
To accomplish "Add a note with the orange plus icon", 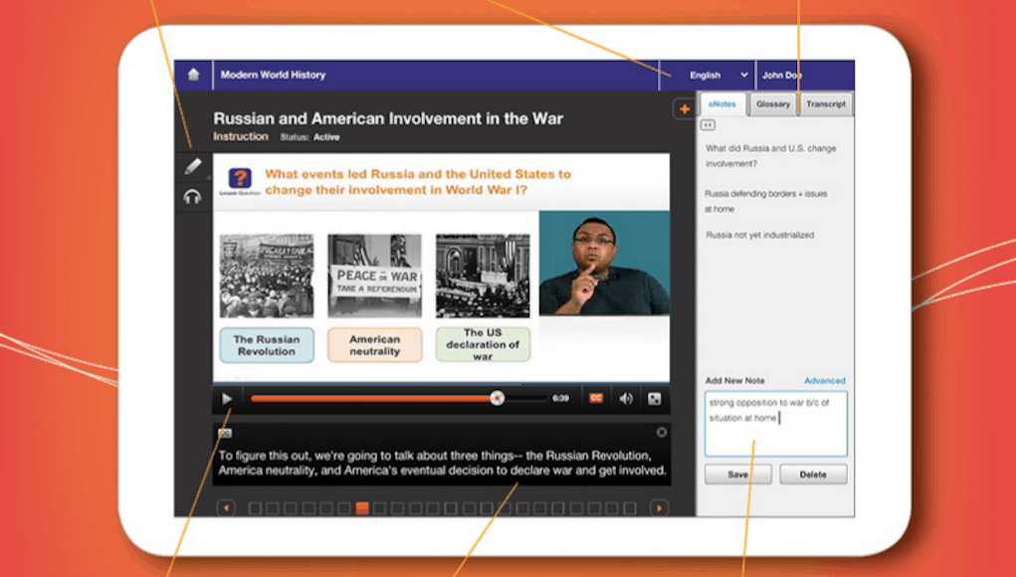I will coord(685,108).
